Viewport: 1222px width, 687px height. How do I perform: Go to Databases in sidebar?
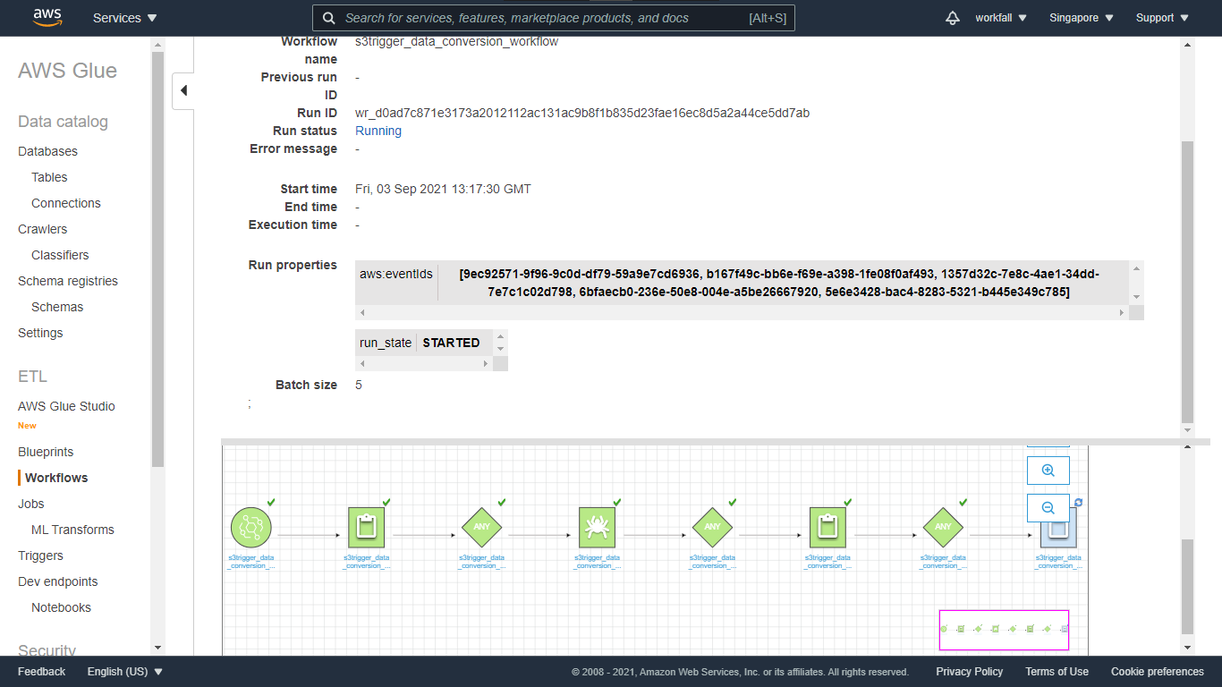pos(47,151)
